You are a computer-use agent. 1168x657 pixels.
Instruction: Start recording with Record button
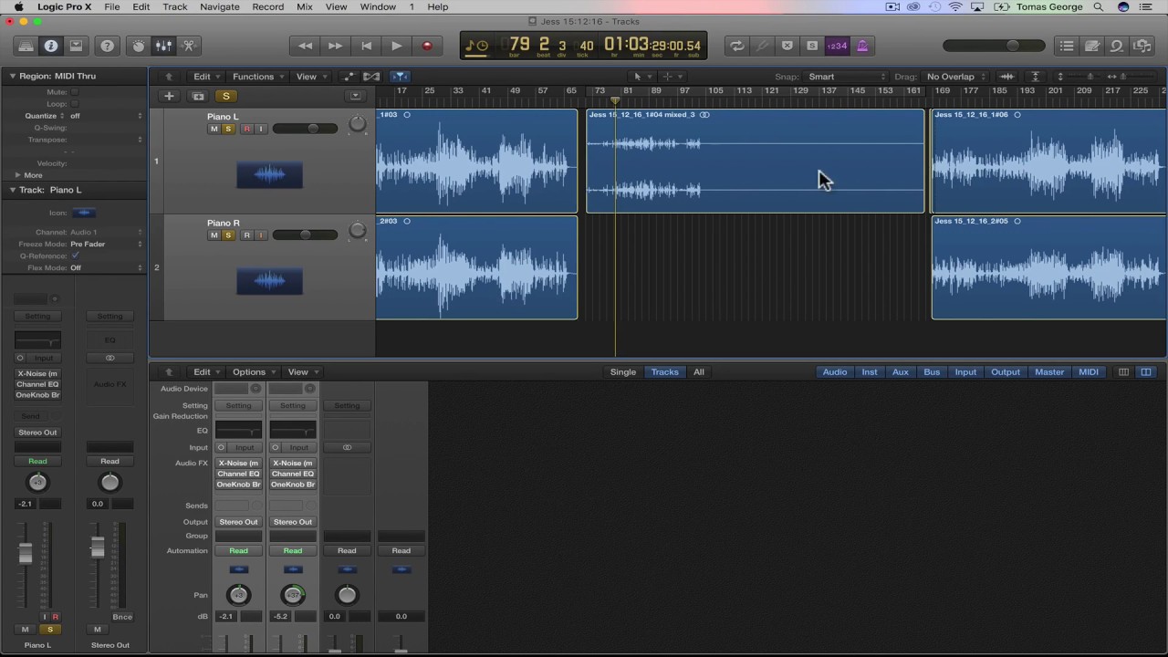tap(426, 46)
